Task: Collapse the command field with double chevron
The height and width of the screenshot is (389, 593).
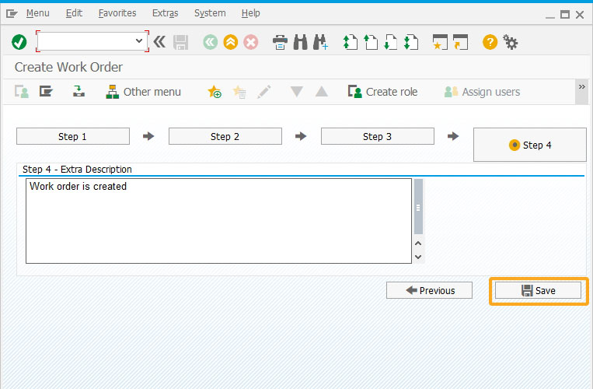Action: click(x=159, y=42)
